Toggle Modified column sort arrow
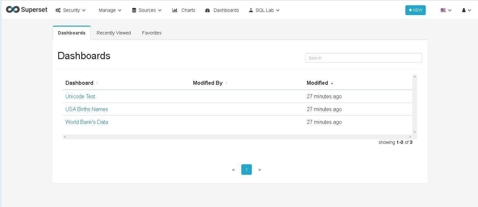The image size is (478, 207). (332, 83)
